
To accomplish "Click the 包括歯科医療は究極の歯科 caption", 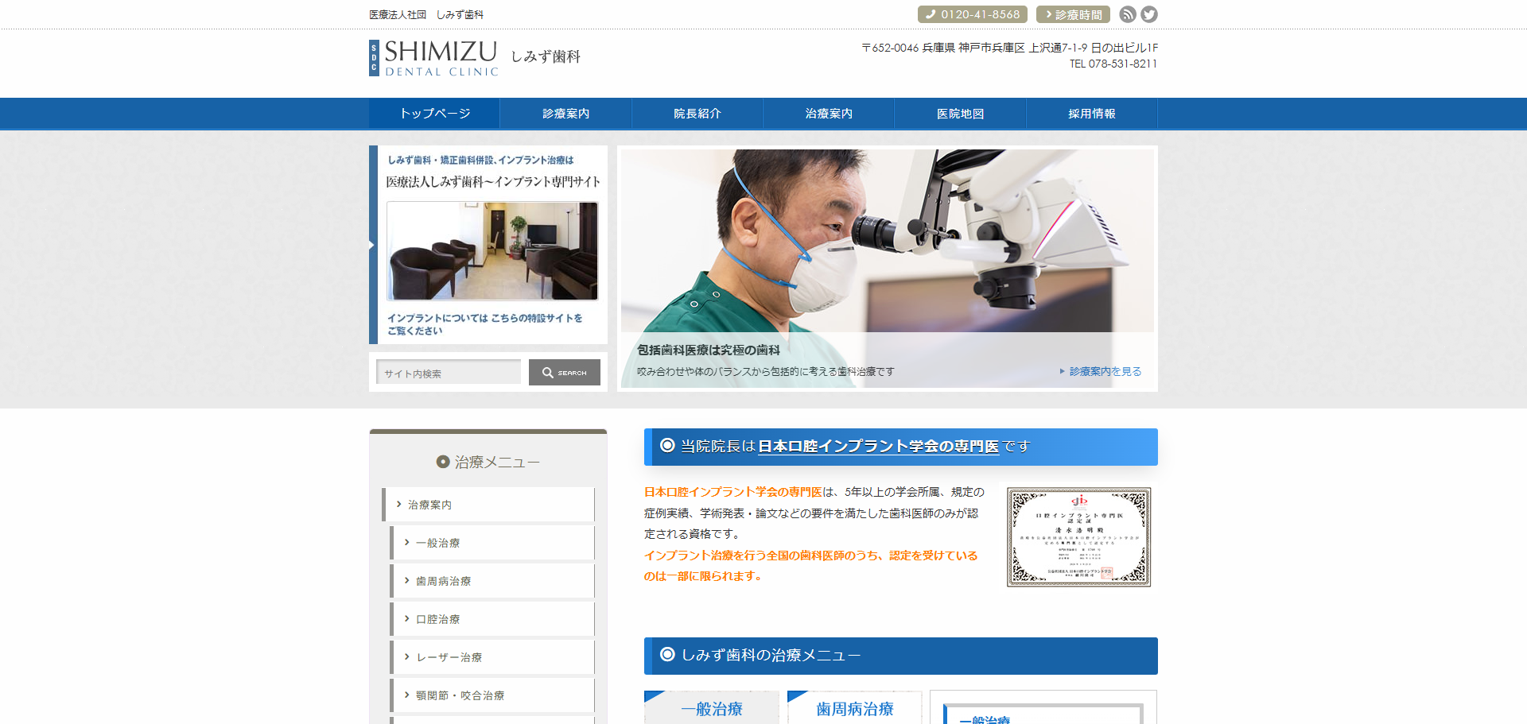I will click(x=709, y=350).
